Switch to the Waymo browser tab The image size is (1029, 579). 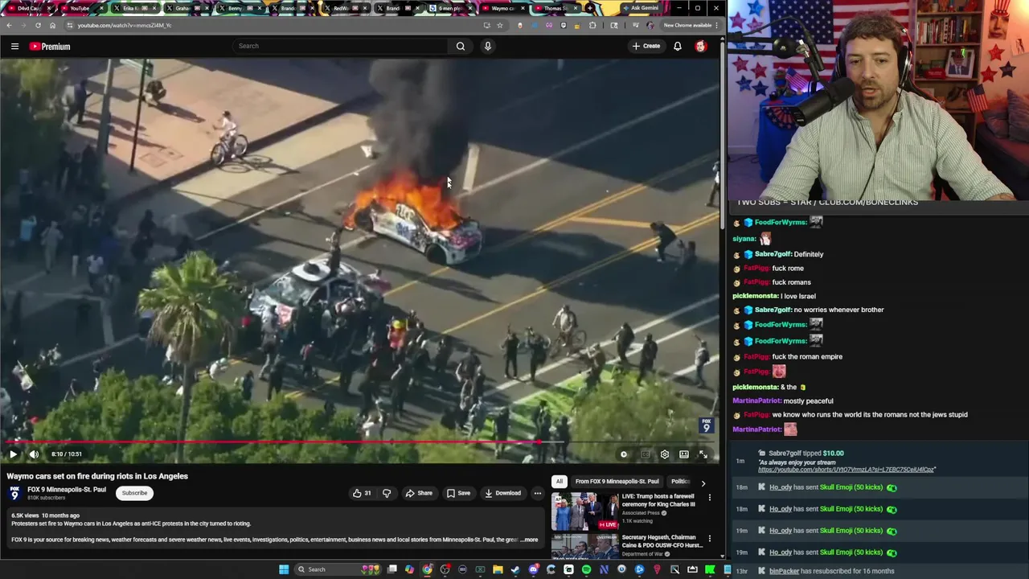506,8
